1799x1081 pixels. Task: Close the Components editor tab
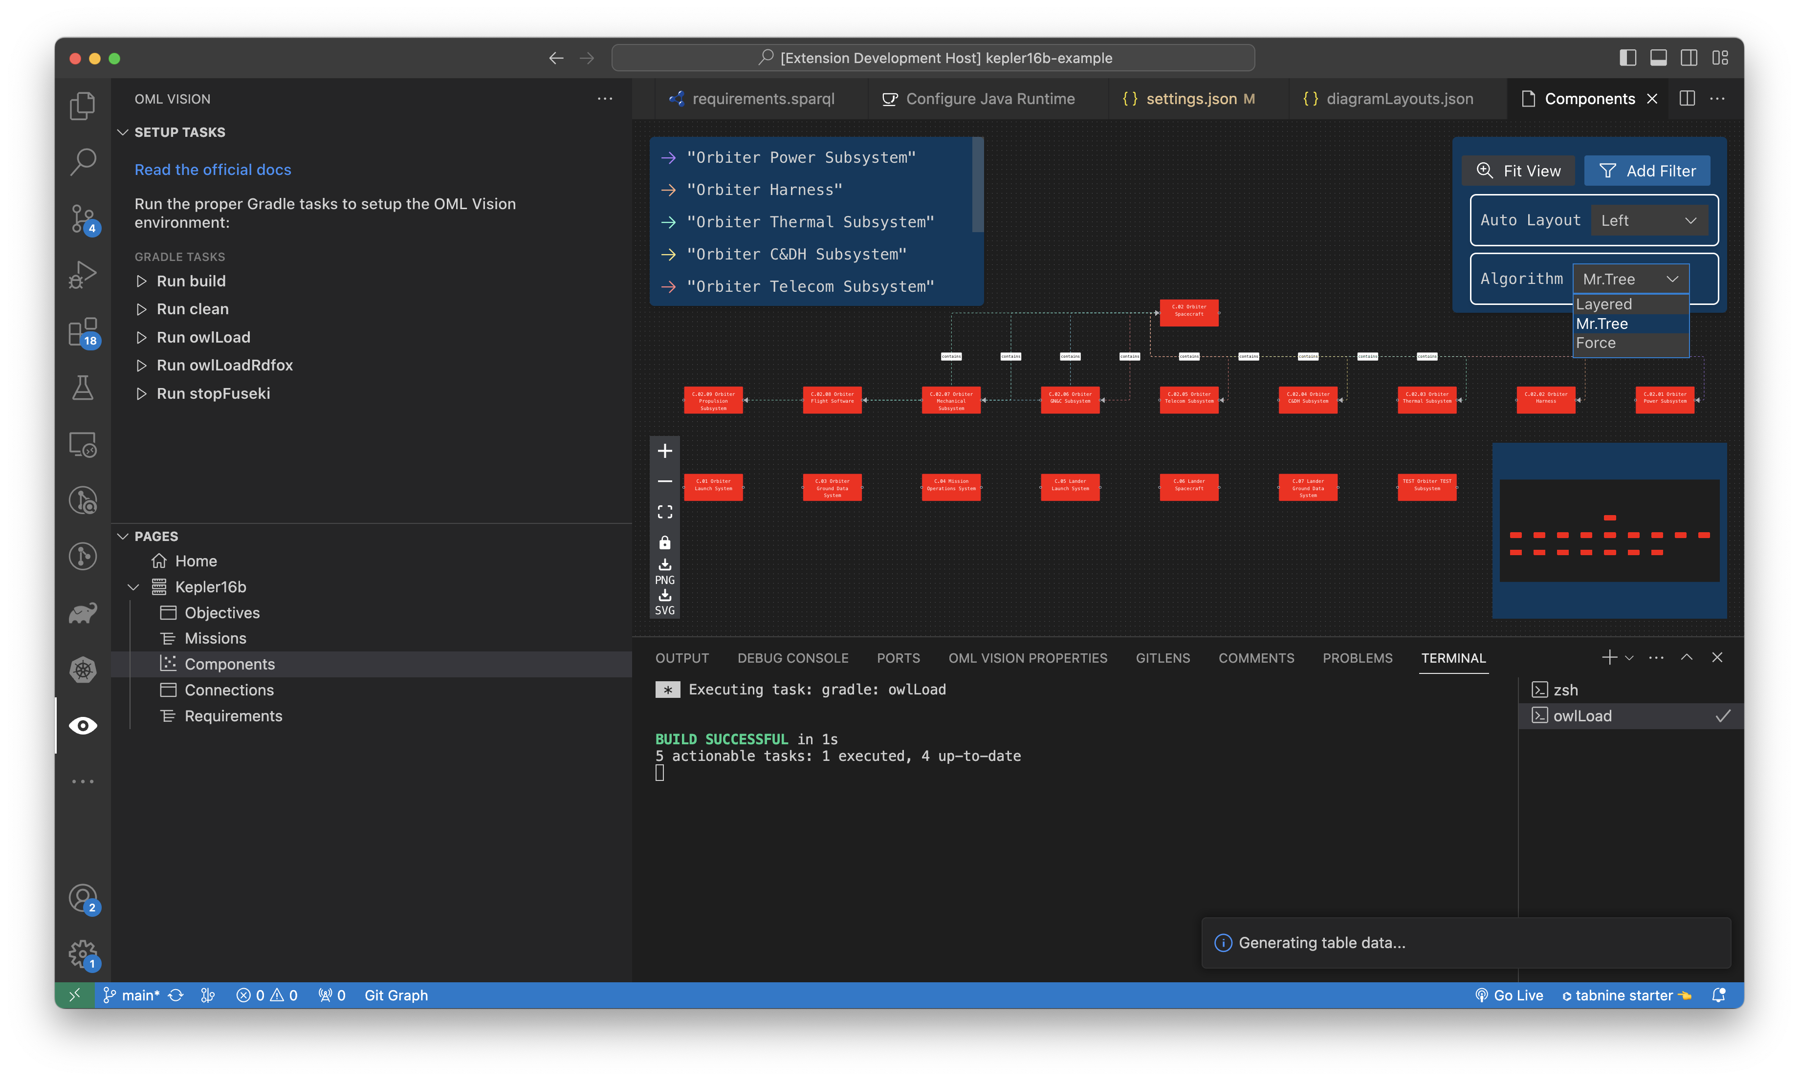click(1652, 98)
